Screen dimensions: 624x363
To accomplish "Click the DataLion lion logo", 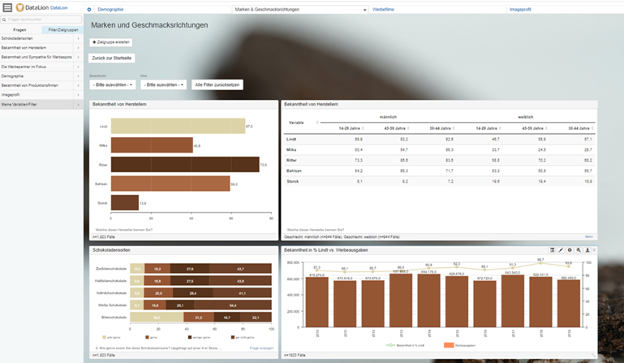I will 19,7.
